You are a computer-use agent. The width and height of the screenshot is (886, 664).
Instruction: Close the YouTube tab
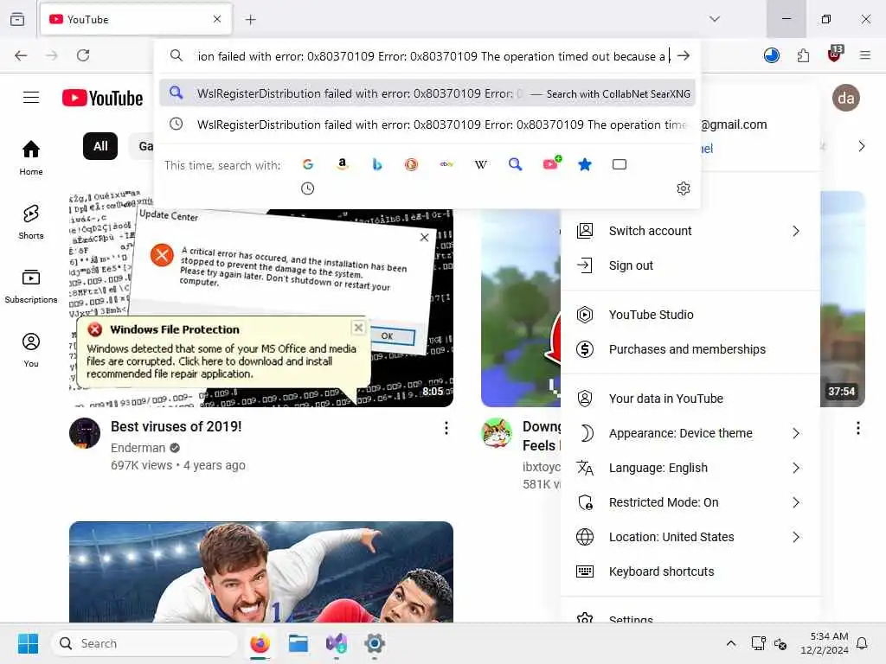[217, 19]
